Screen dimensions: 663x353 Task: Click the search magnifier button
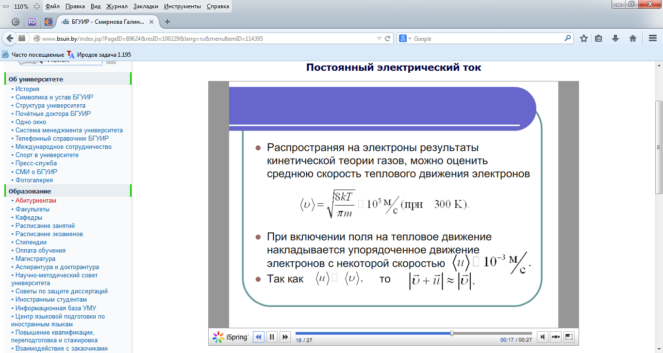click(567, 38)
